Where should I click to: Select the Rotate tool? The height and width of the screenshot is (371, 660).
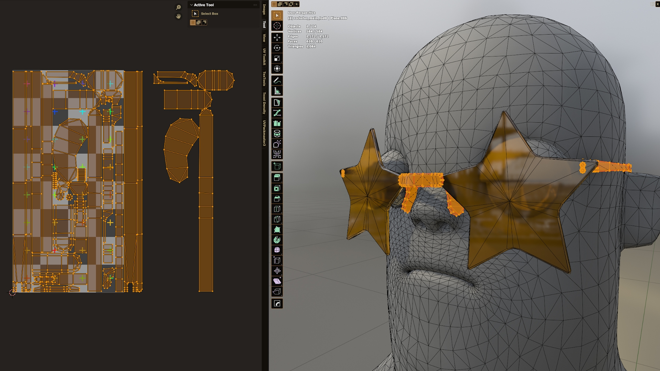pyautogui.click(x=277, y=48)
